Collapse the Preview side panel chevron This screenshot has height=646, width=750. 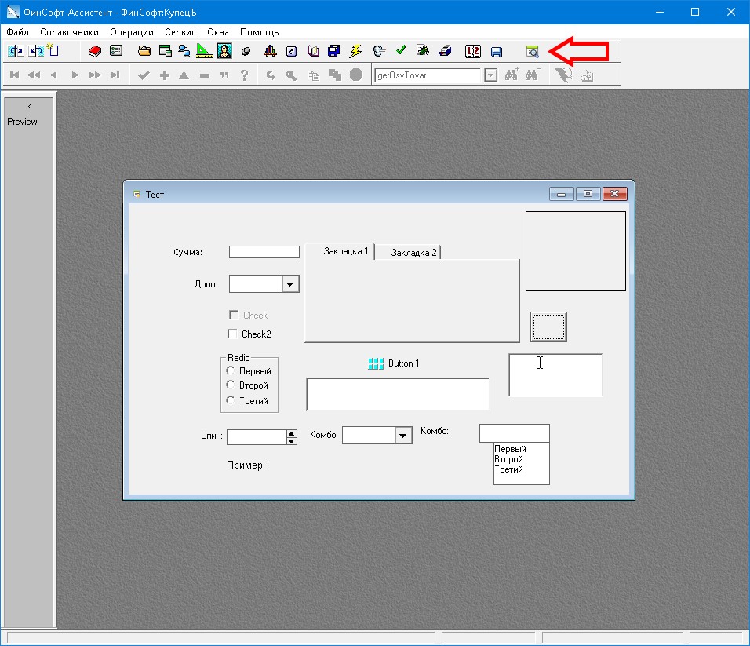point(30,106)
